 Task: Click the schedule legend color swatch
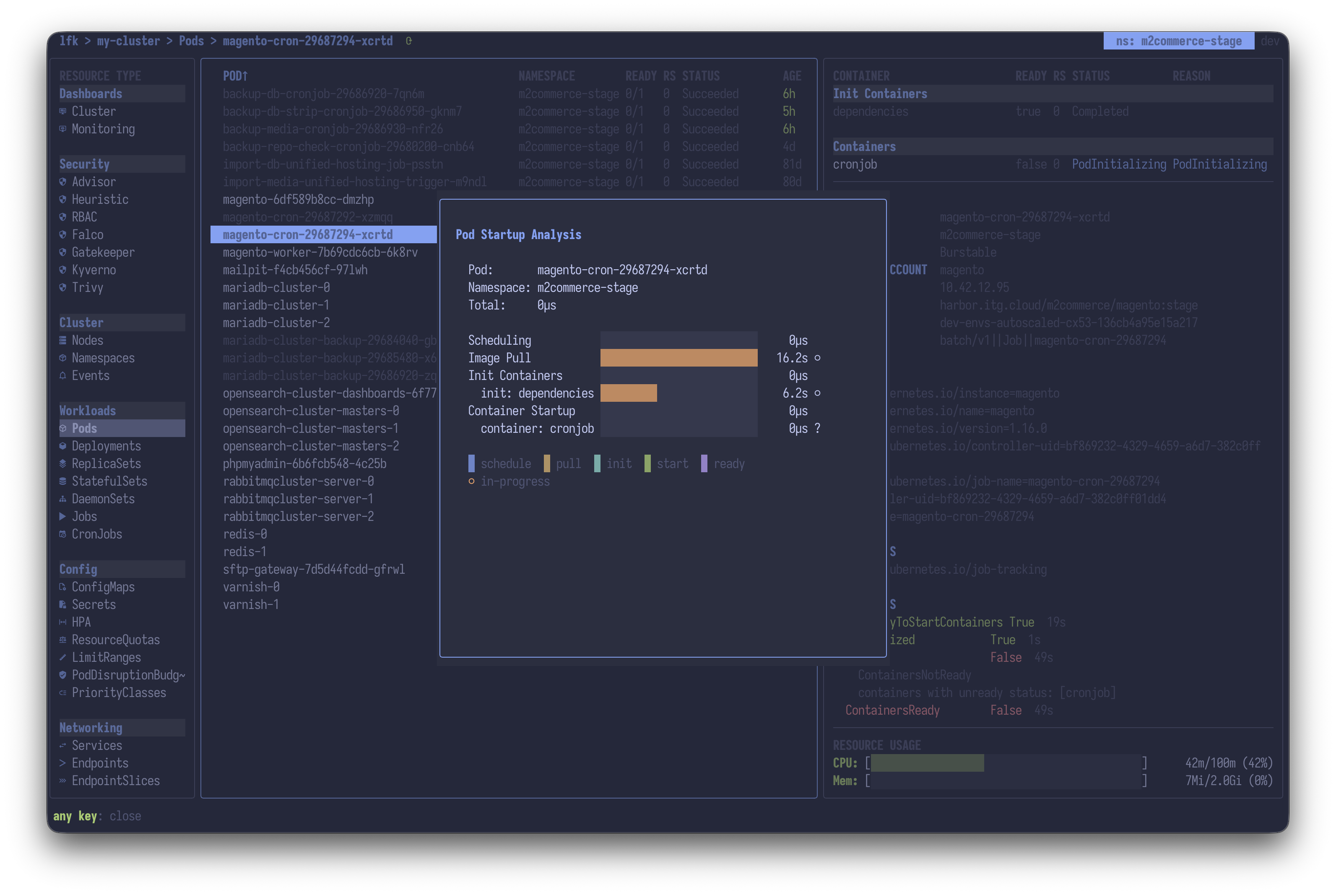471,463
